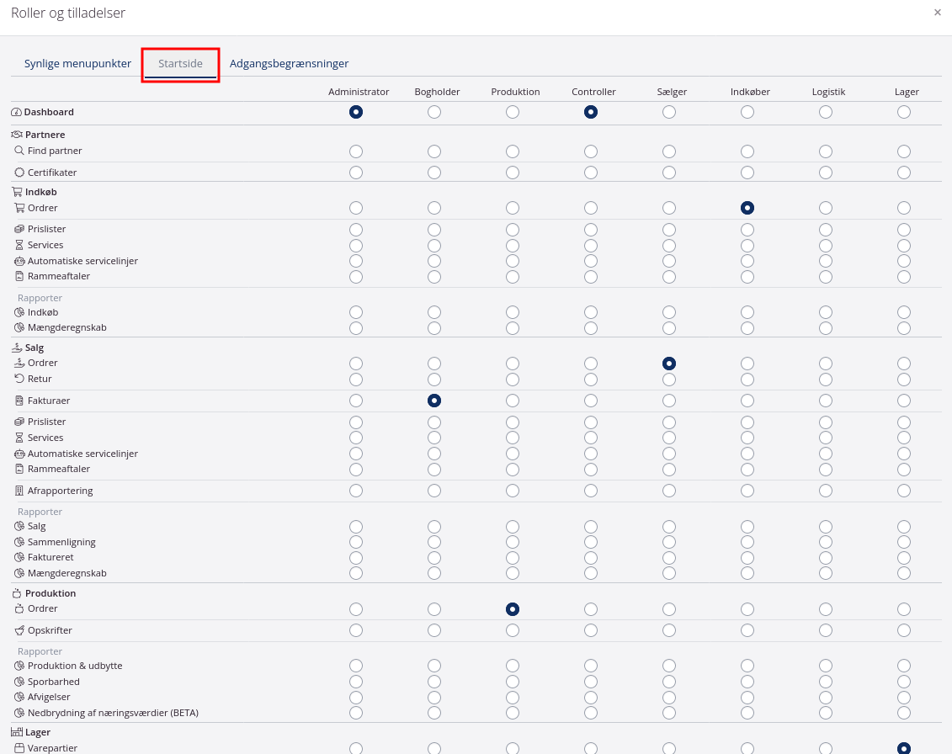Select Opskrifter radio for Produktion role
Viewport: 952px width, 754px height.
513,630
